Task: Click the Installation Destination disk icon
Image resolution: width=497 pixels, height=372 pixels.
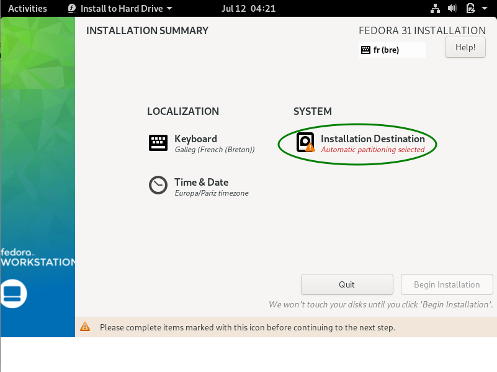Action: click(x=305, y=142)
